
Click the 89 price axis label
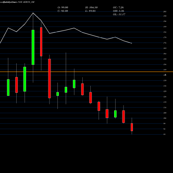click(164, 134)
